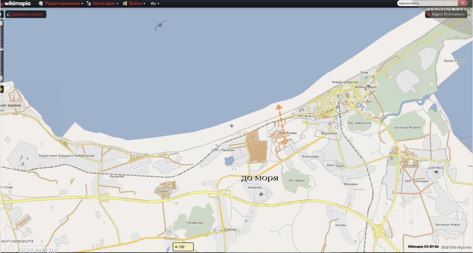Switch map type via Карта Викимапии

click(x=448, y=14)
